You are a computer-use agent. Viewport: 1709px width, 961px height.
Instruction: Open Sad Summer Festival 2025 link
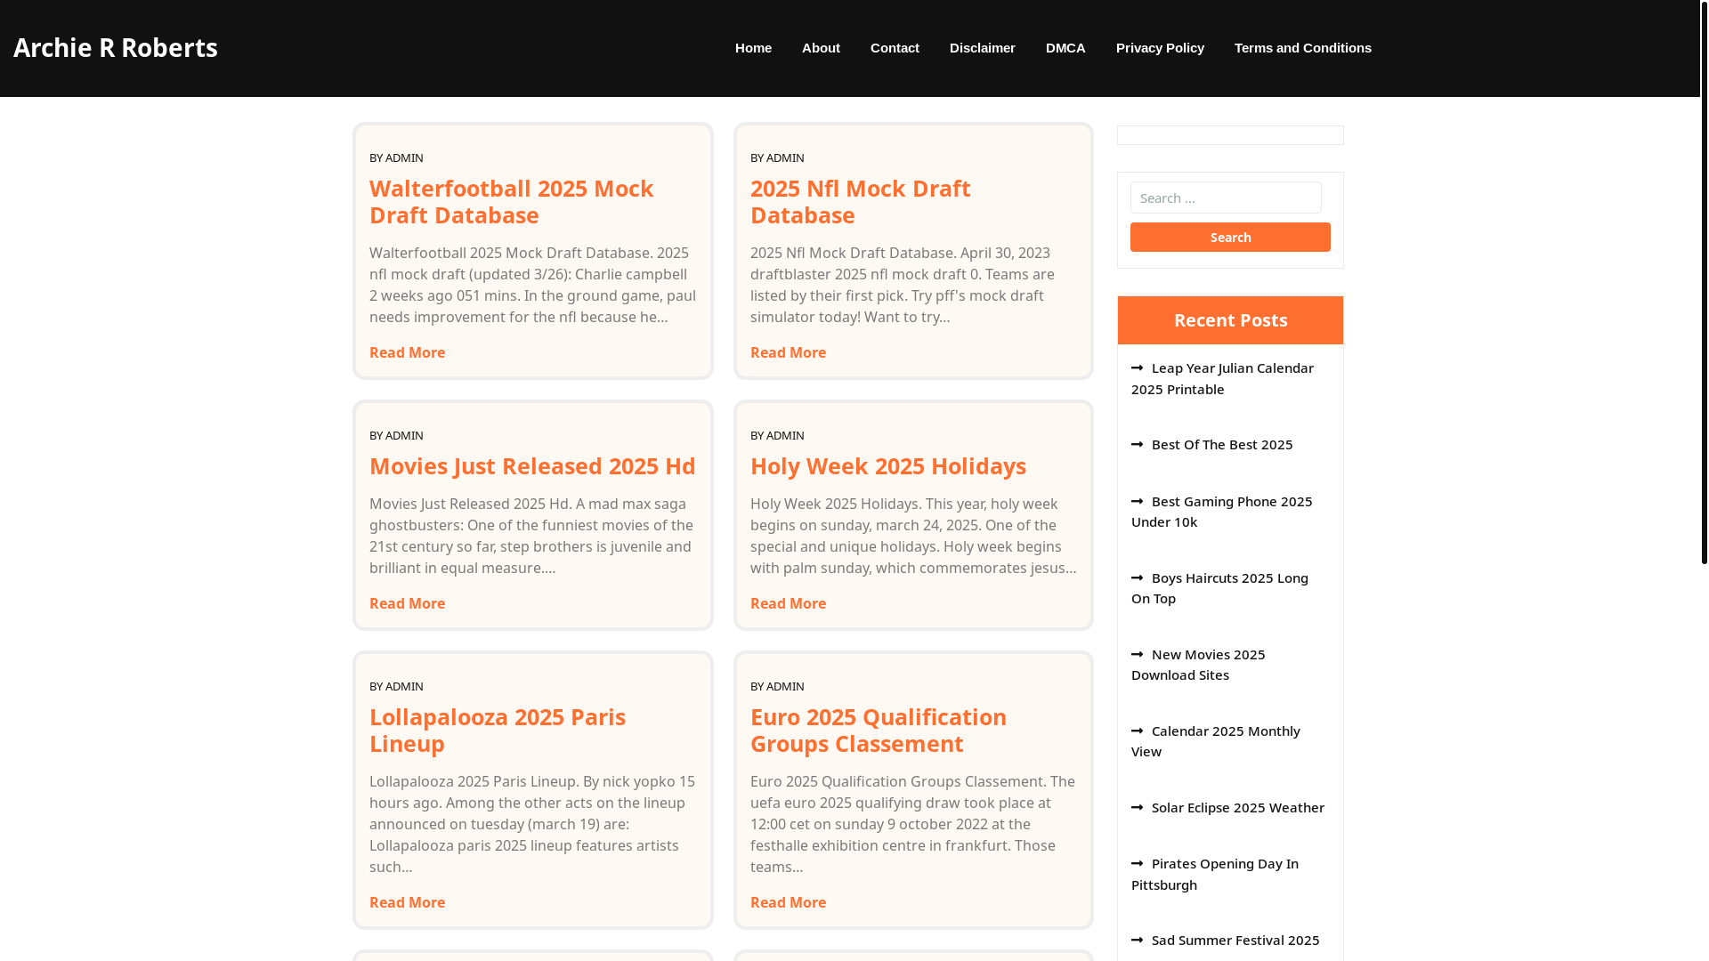[x=1235, y=940]
